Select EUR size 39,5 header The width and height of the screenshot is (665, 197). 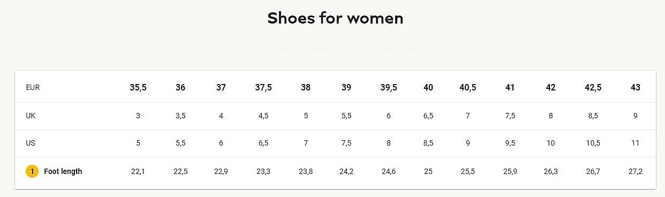coord(389,87)
